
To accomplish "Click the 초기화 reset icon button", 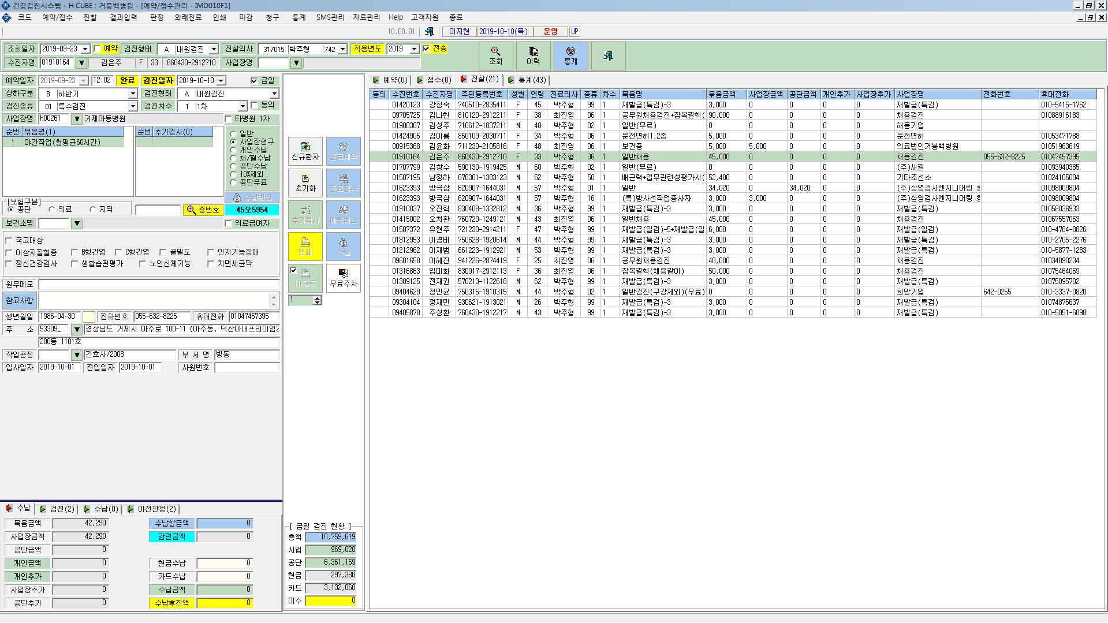I will click(x=305, y=183).
